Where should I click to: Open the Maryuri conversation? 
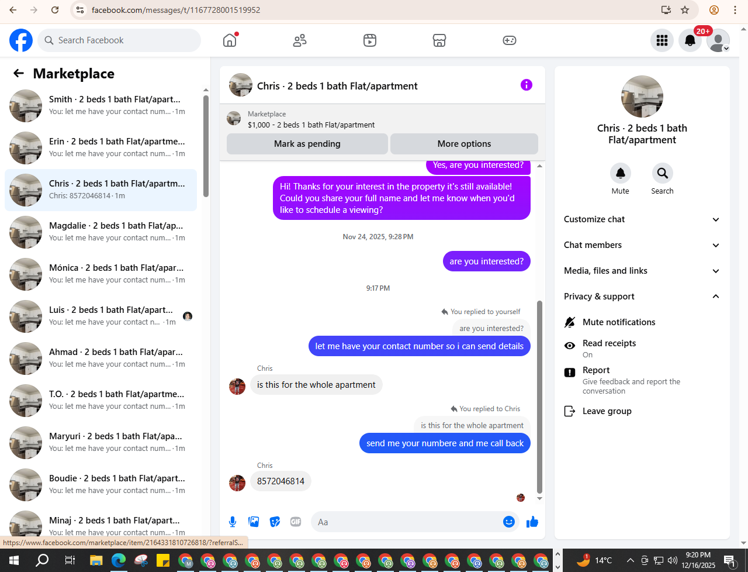coord(101,443)
